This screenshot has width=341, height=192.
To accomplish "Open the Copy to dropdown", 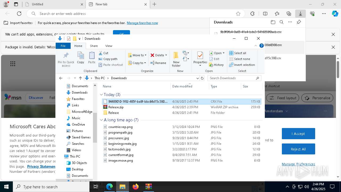I will (137, 63).
